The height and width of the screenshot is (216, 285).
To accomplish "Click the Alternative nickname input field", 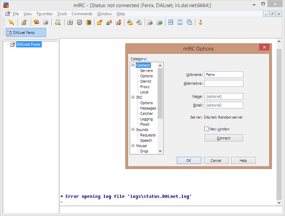I will (x=223, y=84).
